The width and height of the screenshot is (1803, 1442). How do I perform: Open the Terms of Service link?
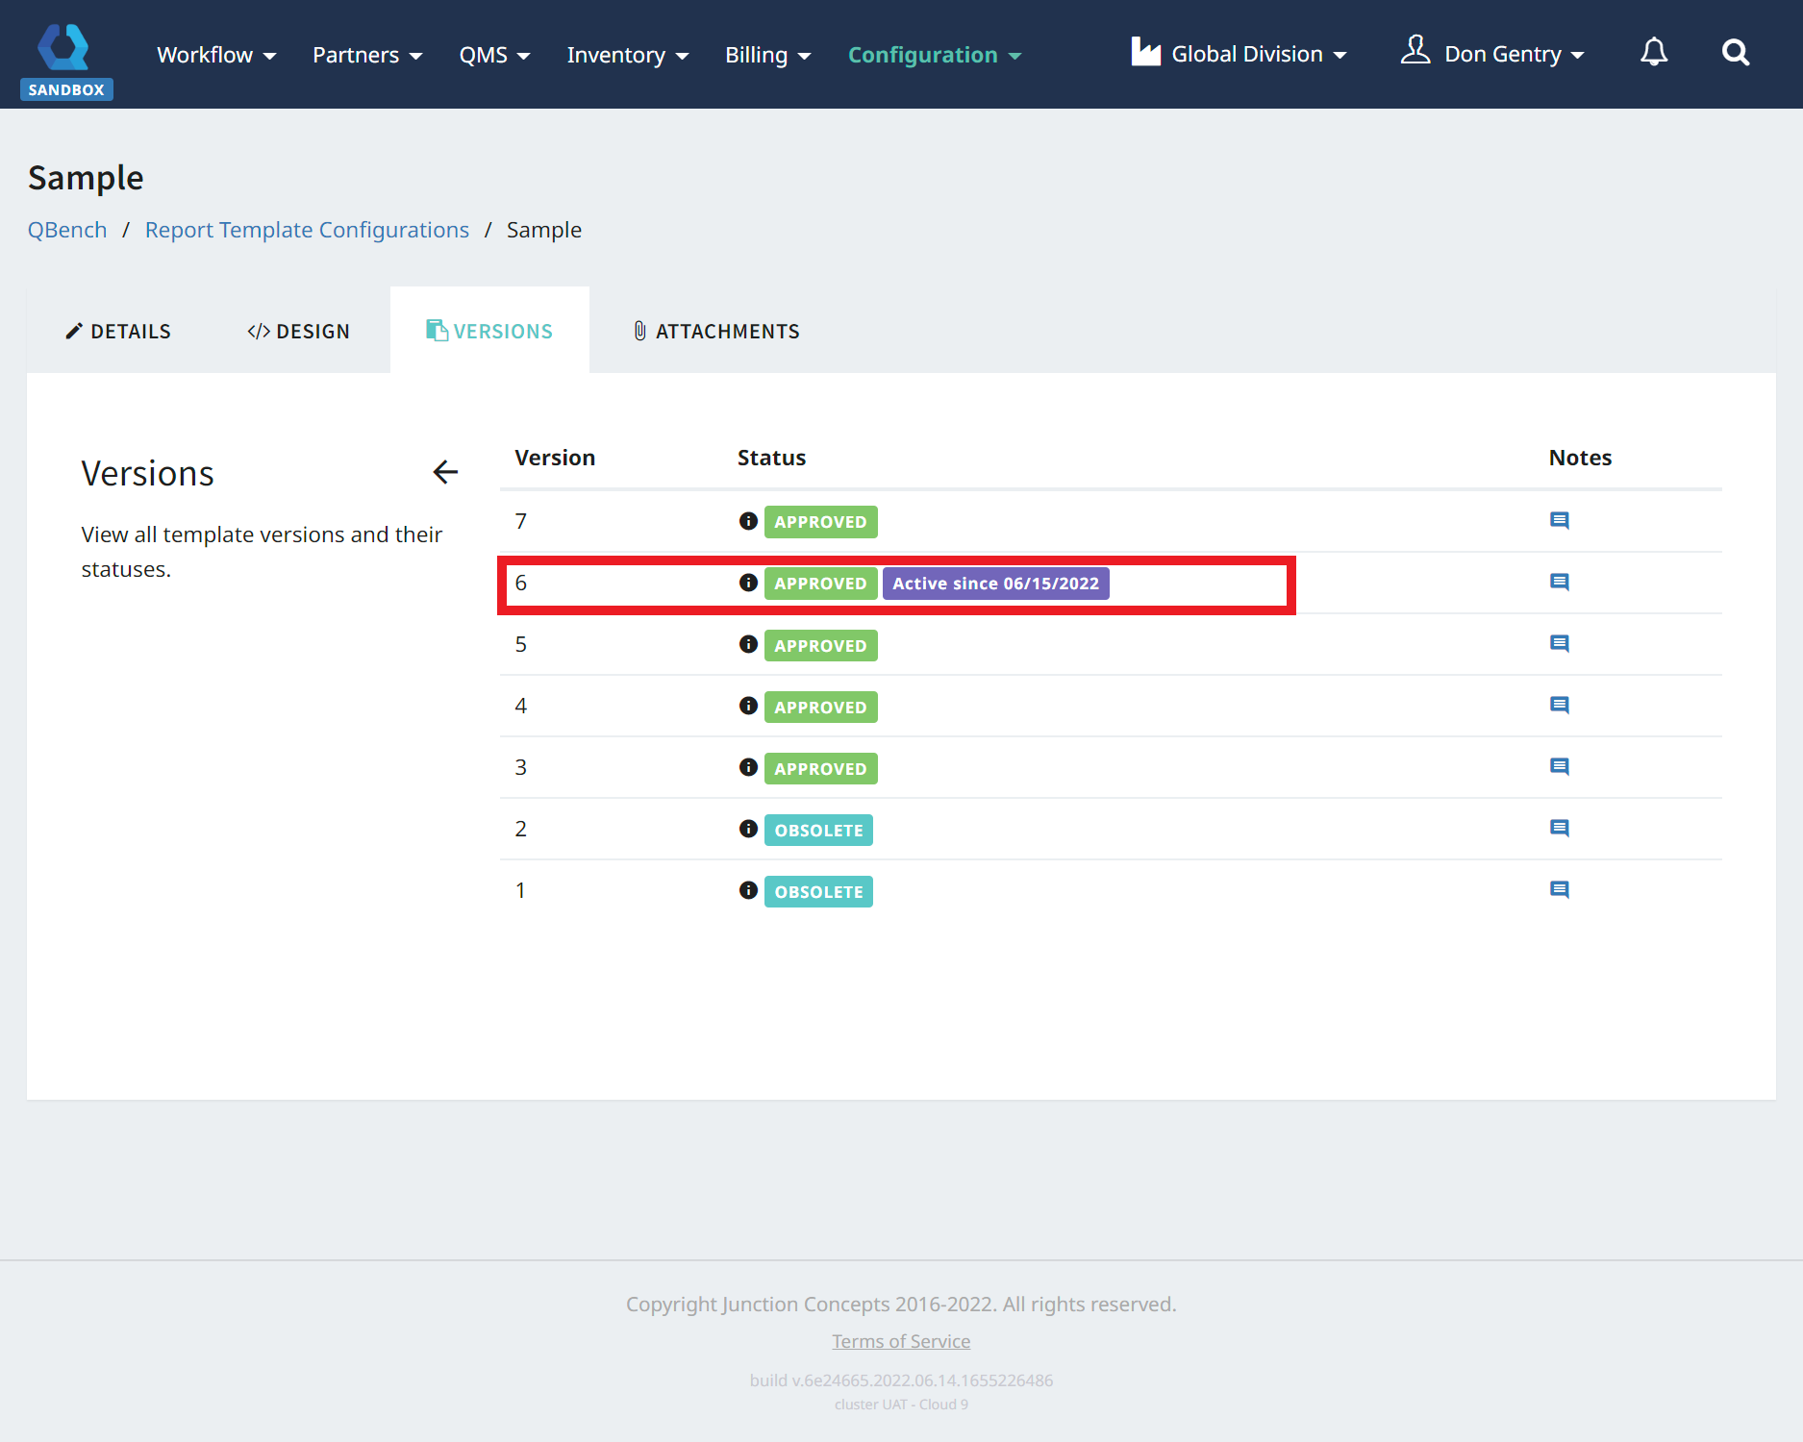(901, 1341)
